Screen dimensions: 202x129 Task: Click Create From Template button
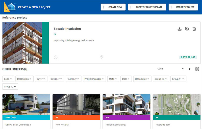pos(147,7)
